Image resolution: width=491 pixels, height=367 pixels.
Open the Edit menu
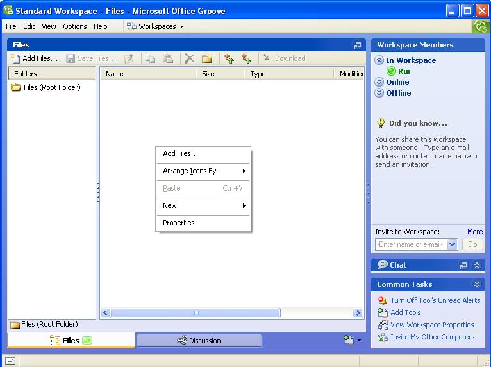(29, 26)
